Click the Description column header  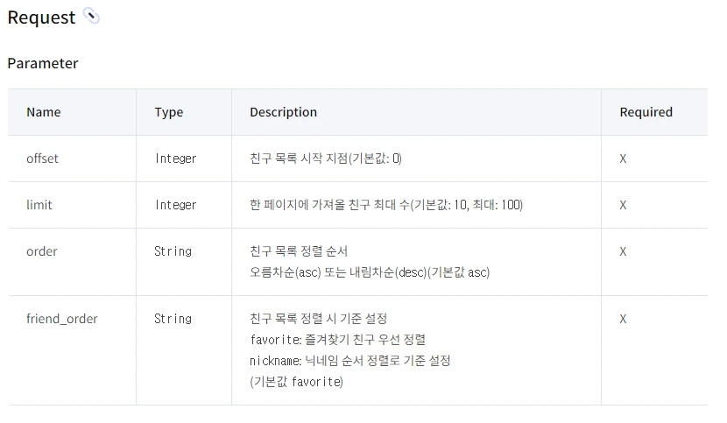point(283,112)
